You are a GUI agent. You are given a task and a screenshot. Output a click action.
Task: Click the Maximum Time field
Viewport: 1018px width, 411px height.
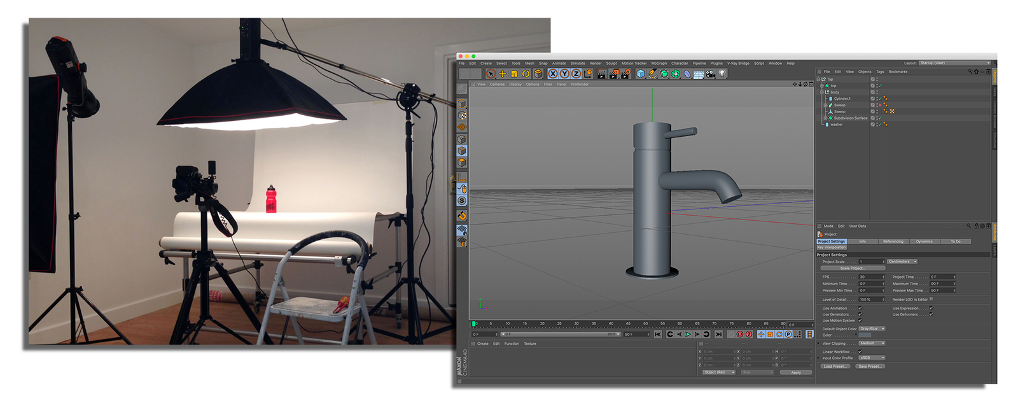(x=942, y=284)
